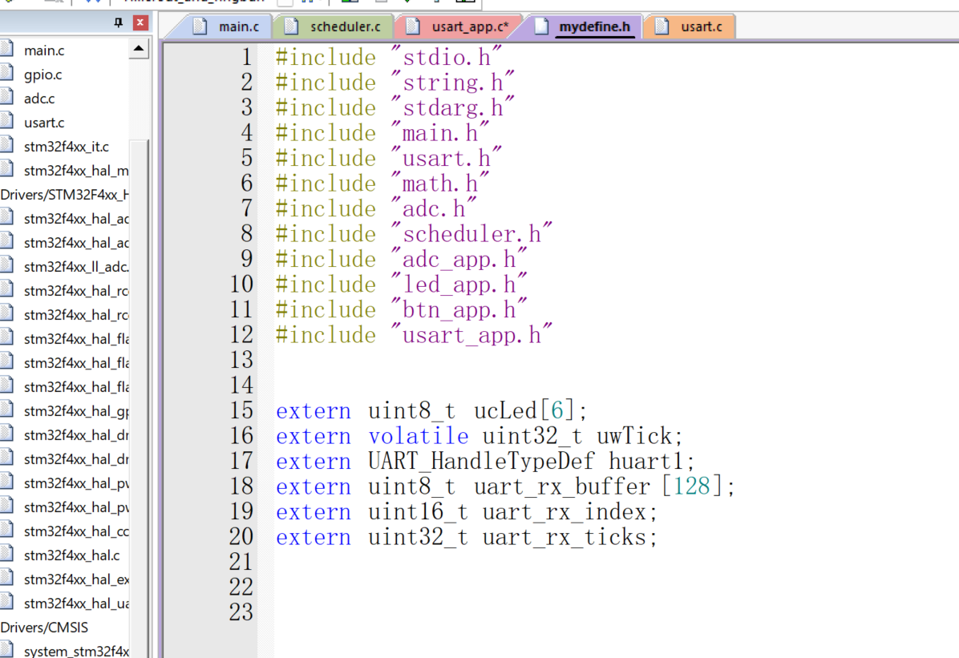Open the usart.c editor tab
Image resolution: width=959 pixels, height=658 pixels.
(689, 27)
